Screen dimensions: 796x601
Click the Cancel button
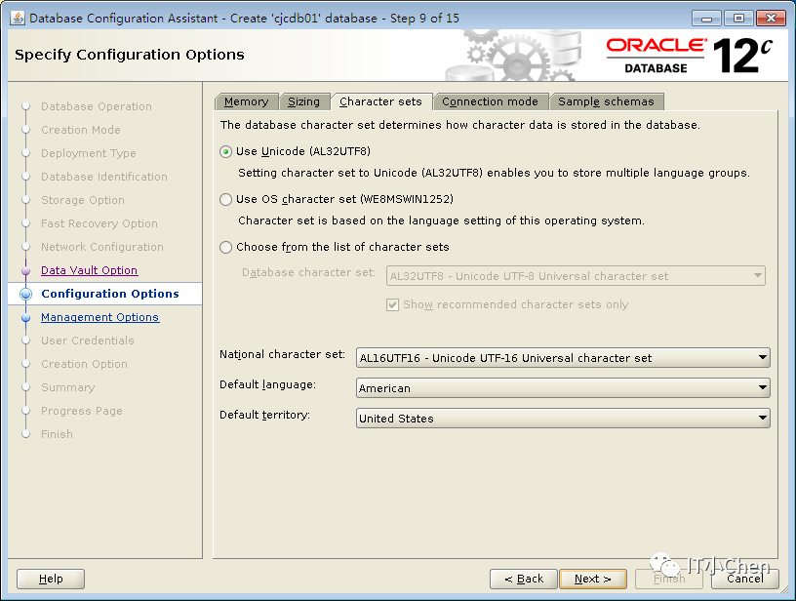point(744,579)
